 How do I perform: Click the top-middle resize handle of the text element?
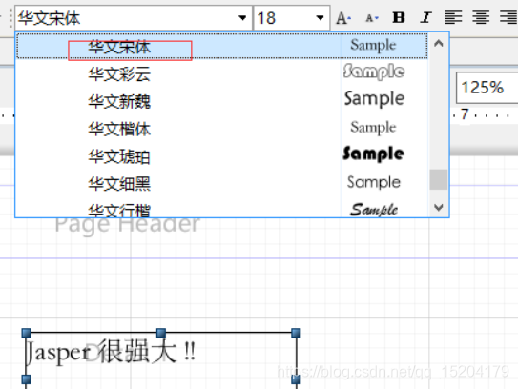[161, 333]
